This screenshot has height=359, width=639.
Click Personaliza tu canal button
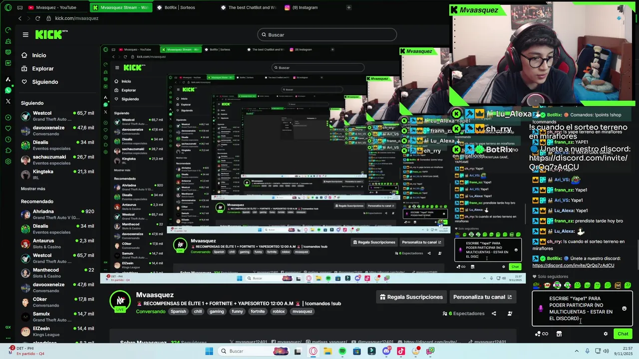pos(482,297)
